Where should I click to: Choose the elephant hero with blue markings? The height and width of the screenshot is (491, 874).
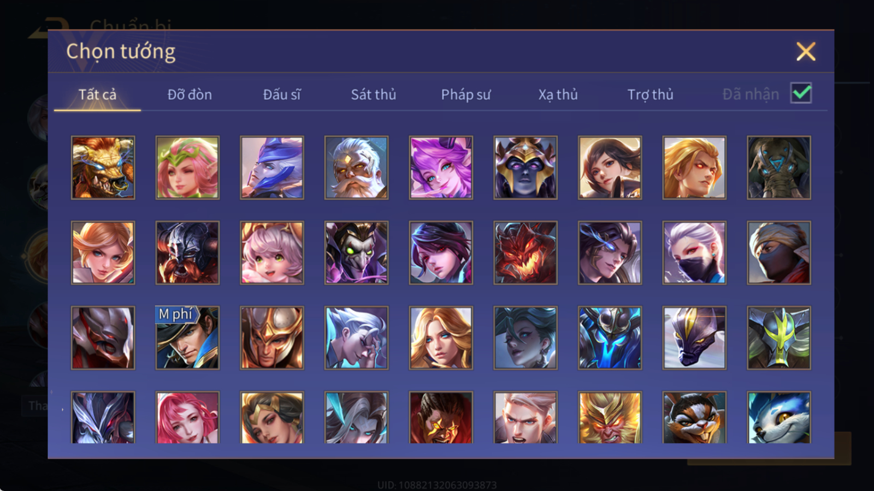(x=779, y=167)
